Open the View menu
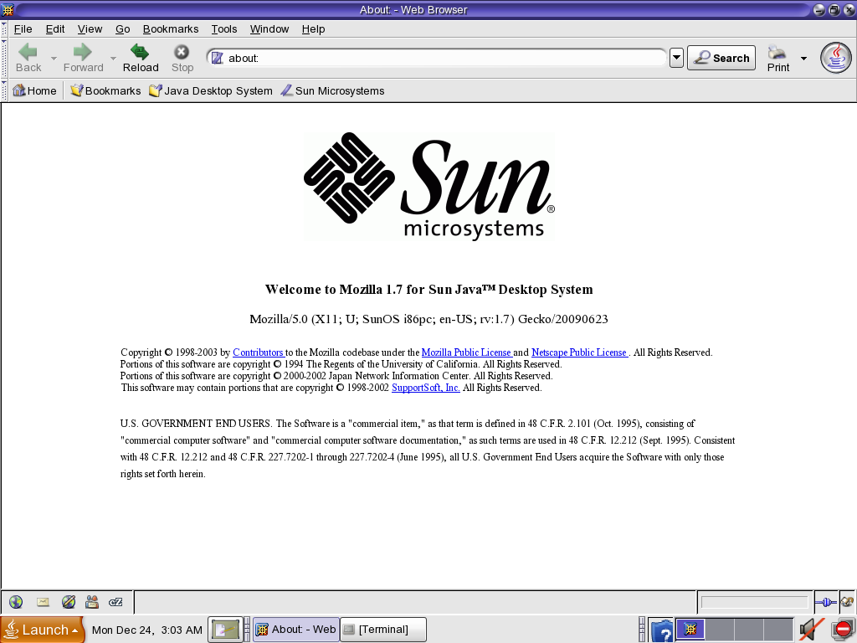Image resolution: width=857 pixels, height=643 pixels. click(90, 29)
